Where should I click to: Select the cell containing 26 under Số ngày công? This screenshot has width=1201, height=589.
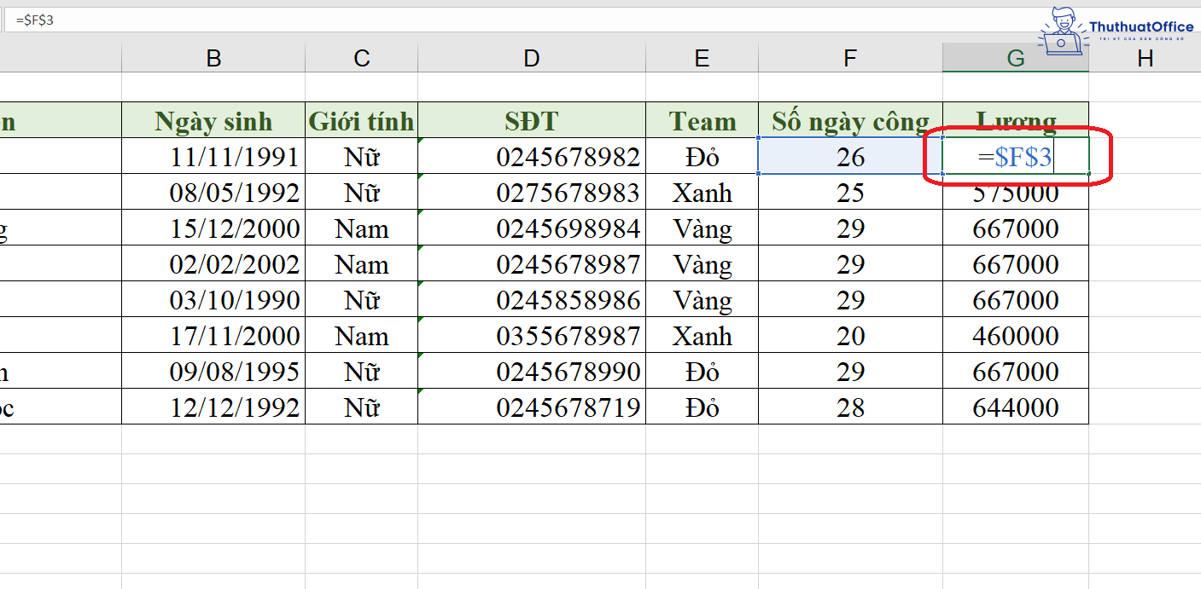pyautogui.click(x=849, y=156)
